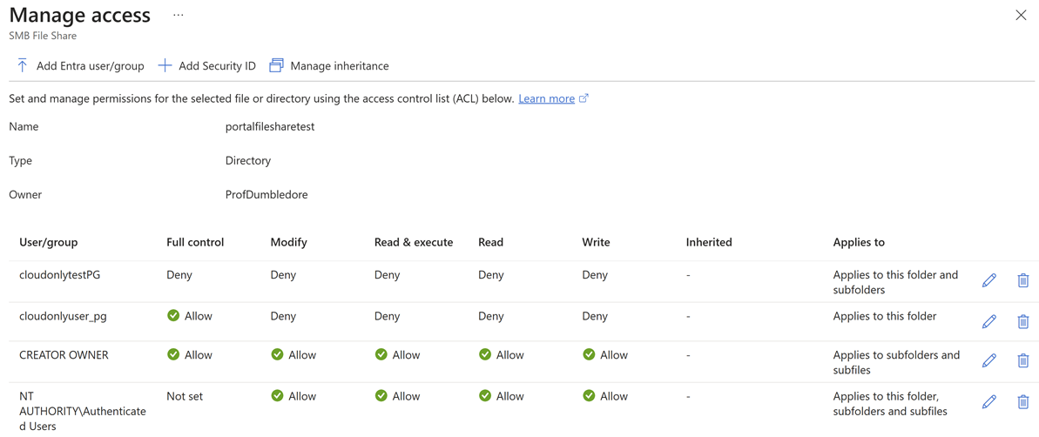The height and width of the screenshot is (437, 1039).
Task: Edit the Authenticated Users permission entry
Action: tap(988, 401)
